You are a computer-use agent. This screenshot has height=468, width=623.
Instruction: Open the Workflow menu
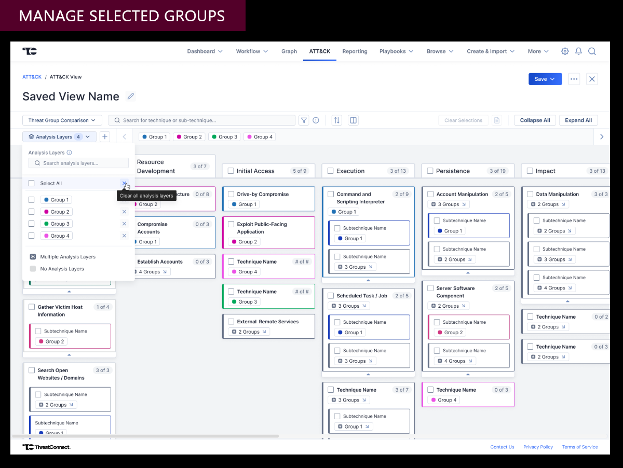pyautogui.click(x=252, y=51)
